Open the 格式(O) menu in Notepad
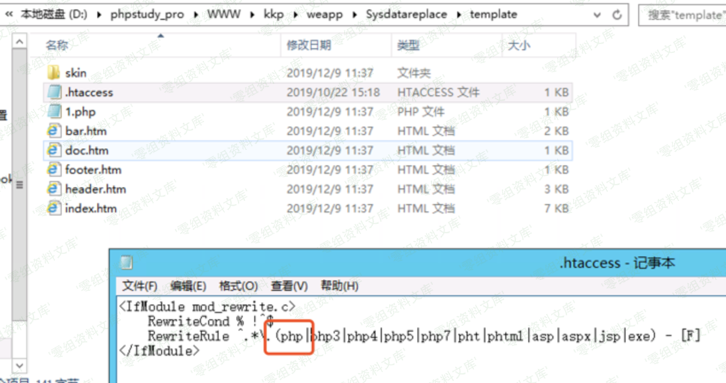The height and width of the screenshot is (383, 726). (x=238, y=286)
